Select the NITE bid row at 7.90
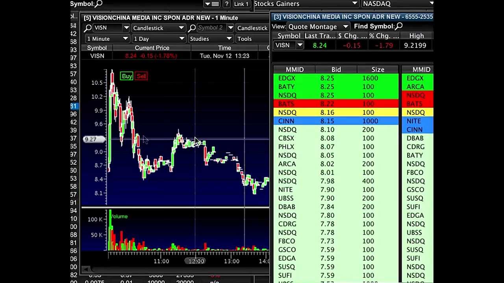The height and width of the screenshot is (283, 504). pyautogui.click(x=336, y=190)
